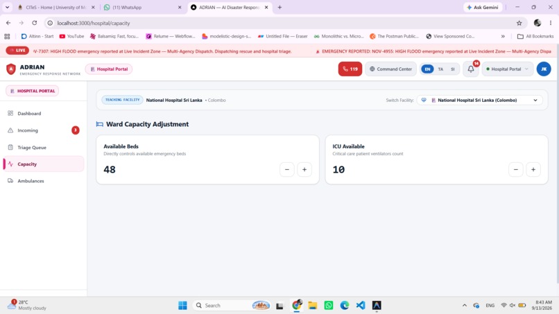Screen dimensions: 559x314
Task: Show more bookmarks via the chevron
Action: [x=503, y=36]
